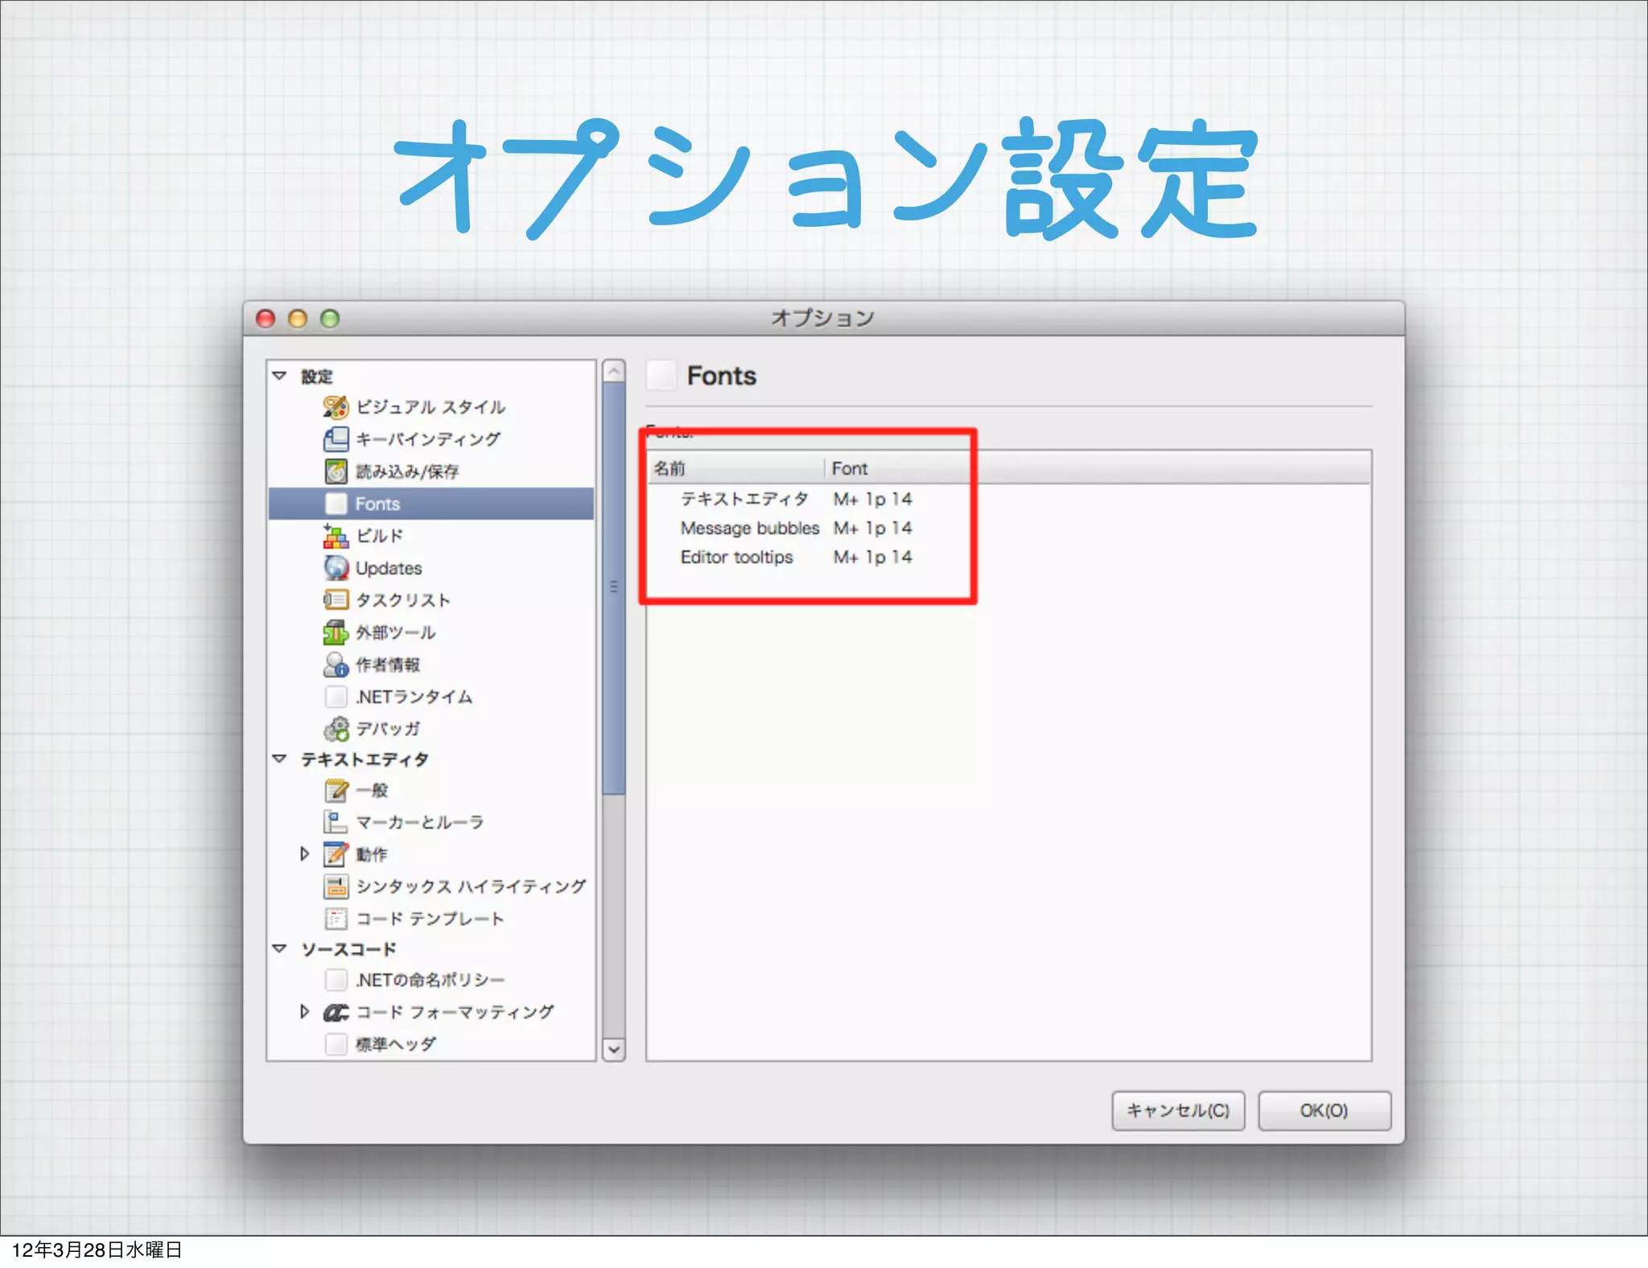This screenshot has height=1268, width=1648.
Task: Open the Updates globe icon
Action: coord(336,568)
